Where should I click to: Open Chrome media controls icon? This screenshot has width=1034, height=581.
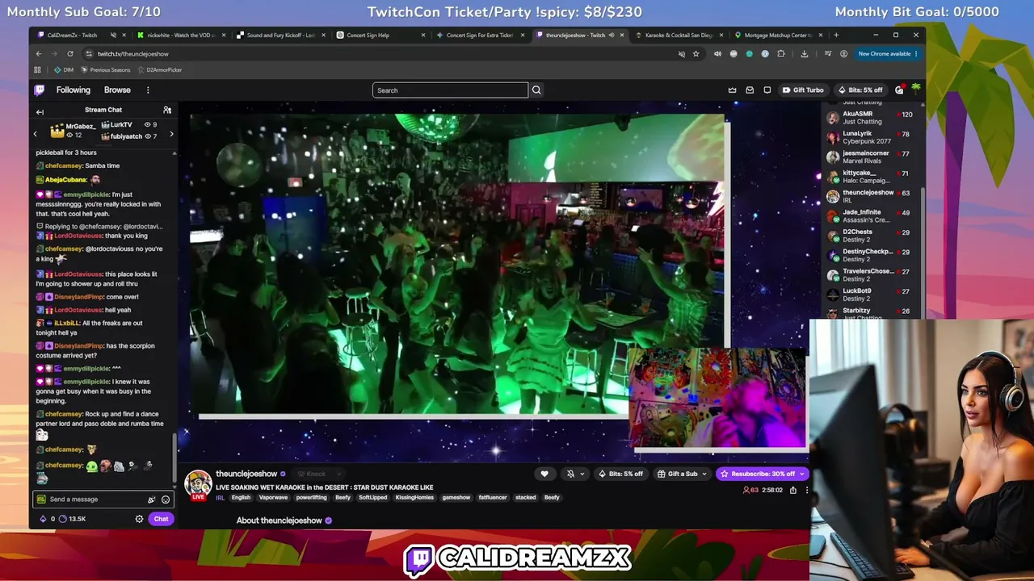(828, 54)
